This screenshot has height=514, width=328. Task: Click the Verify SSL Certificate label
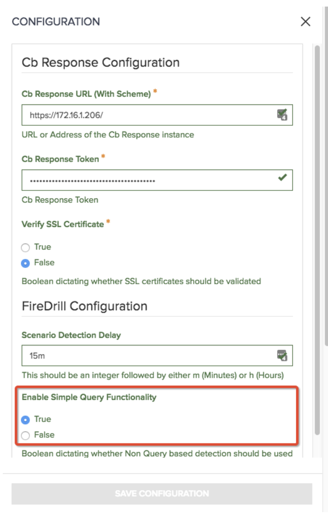pyautogui.click(x=63, y=224)
